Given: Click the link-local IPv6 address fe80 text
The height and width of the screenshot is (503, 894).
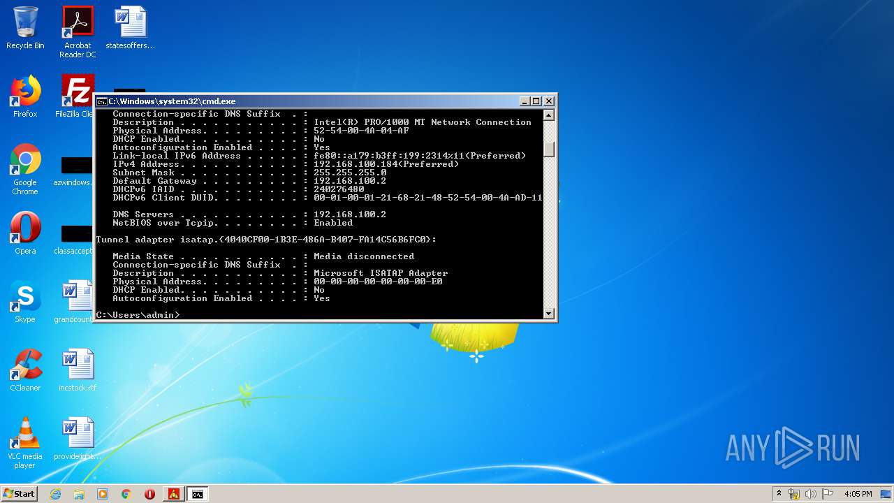Looking at the screenshot, I should click(420, 156).
